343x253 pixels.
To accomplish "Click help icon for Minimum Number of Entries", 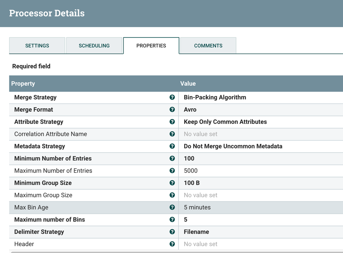I will coord(172,158).
